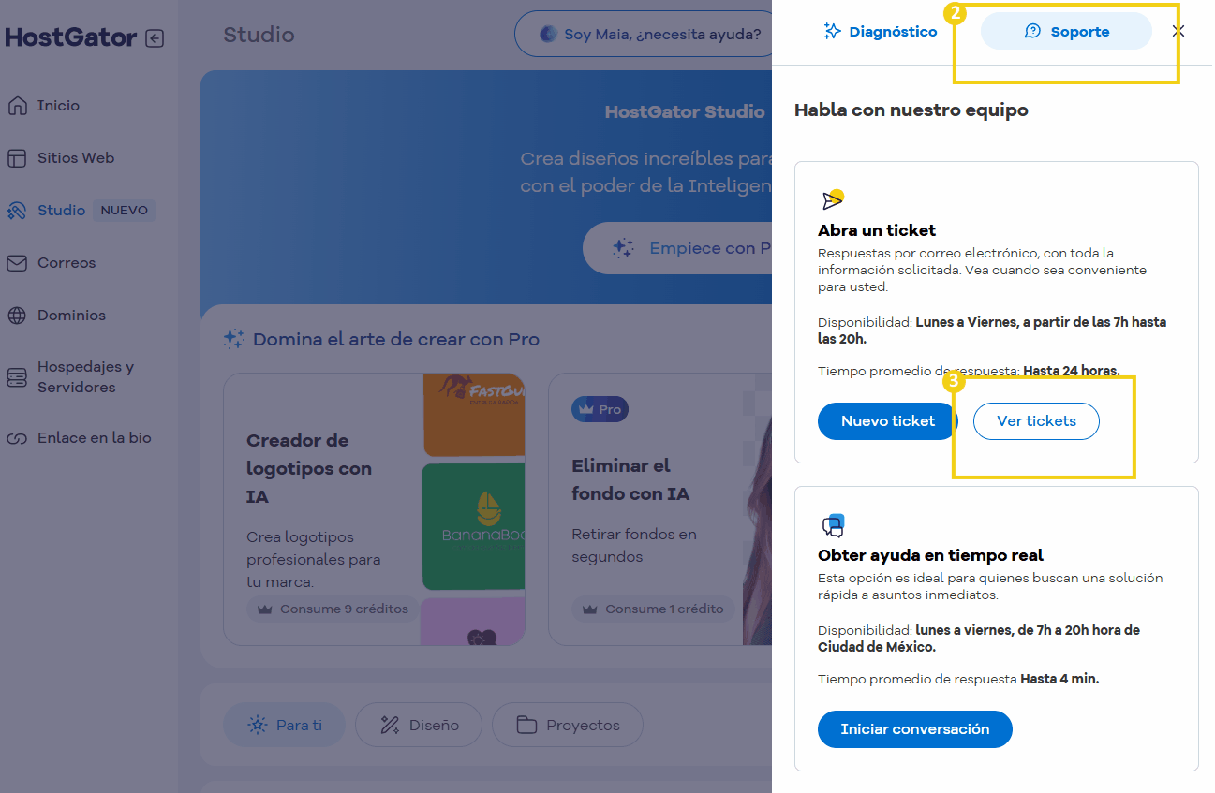The width and height of the screenshot is (1215, 793).
Task: Click the Diagnóstico sparkle icon
Action: tap(832, 32)
